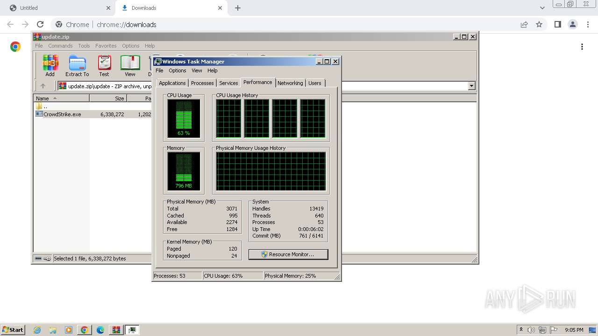Click the Physical Memory Usage History graph

tap(271, 171)
